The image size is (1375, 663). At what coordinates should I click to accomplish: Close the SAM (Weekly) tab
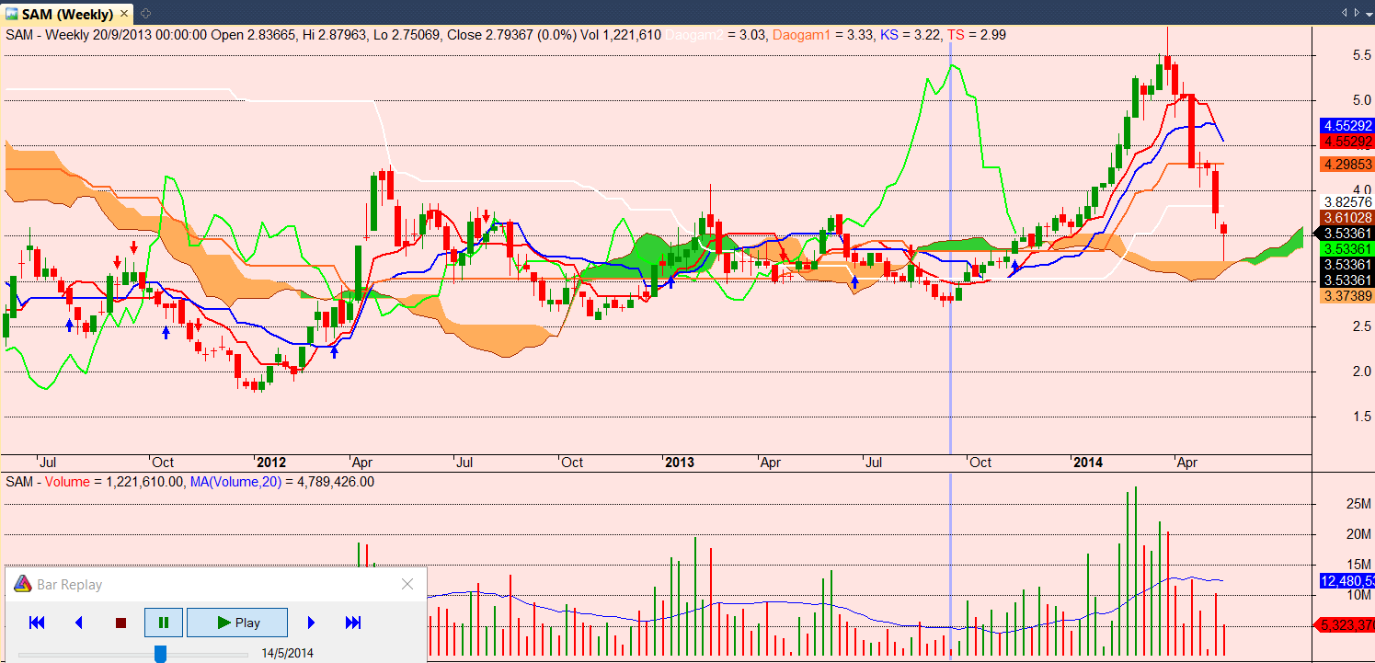point(124,14)
